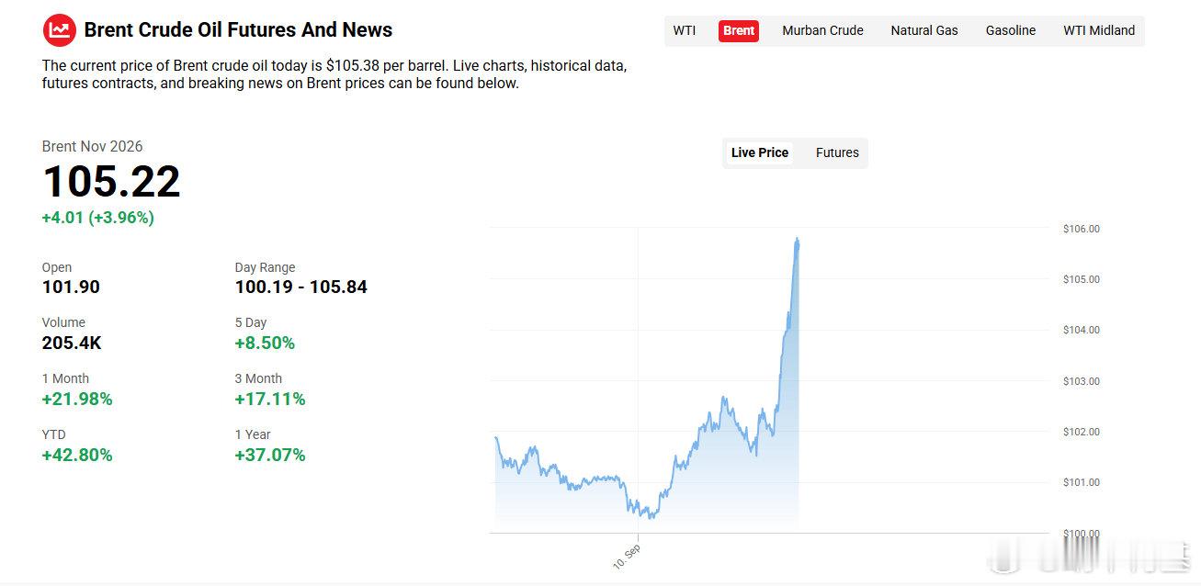Open the Gasoline tab
The width and height of the screenshot is (1201, 586).
click(1011, 30)
